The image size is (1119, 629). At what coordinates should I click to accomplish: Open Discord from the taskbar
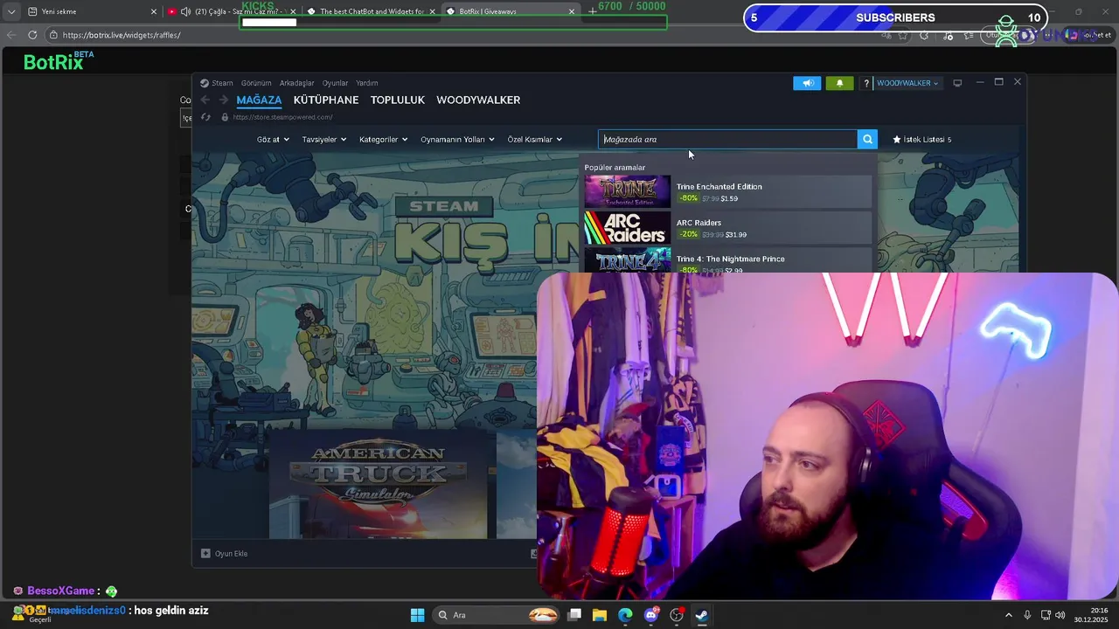point(650,615)
